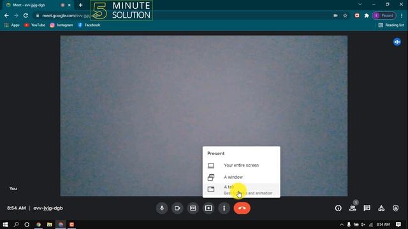This screenshot has width=408, height=229.
Task: Mute the microphone in the Meet toolbar
Action: (162, 208)
